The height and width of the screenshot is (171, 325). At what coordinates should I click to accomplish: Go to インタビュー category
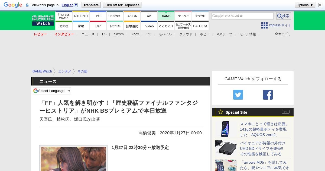(x=64, y=34)
